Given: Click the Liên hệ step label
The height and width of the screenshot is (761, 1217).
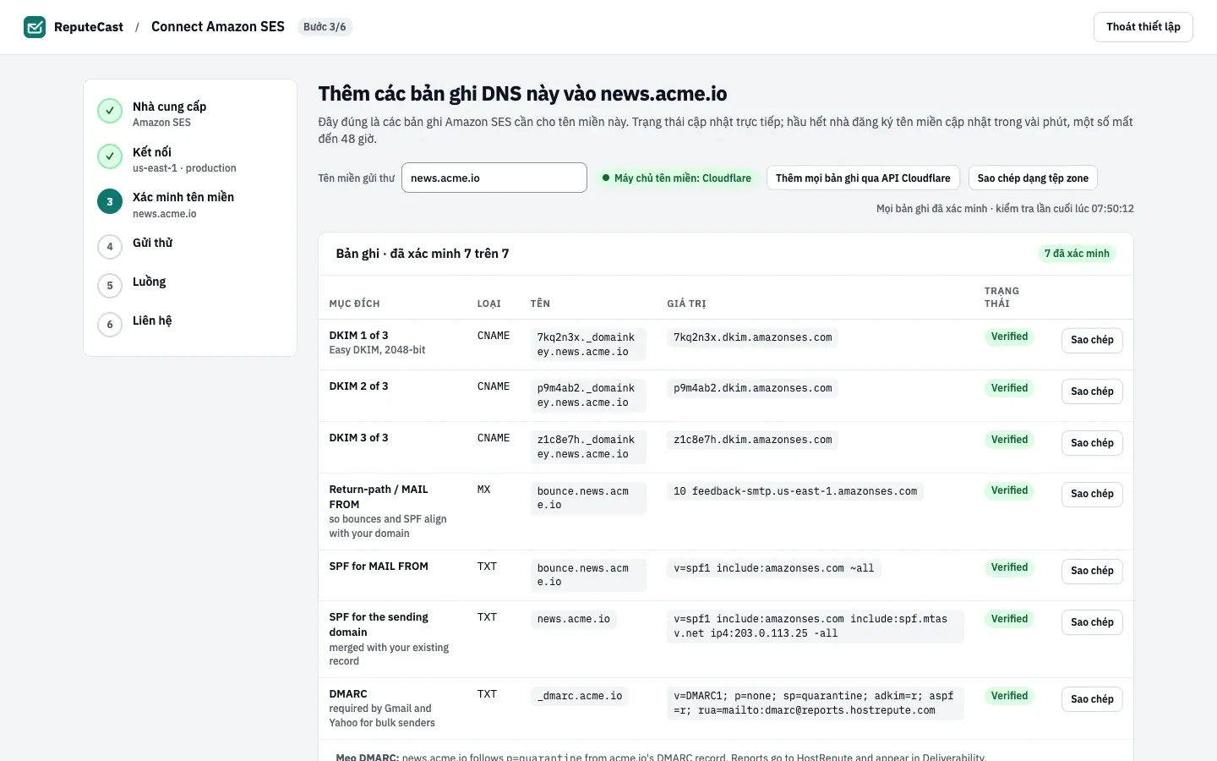Looking at the screenshot, I should pos(152,320).
